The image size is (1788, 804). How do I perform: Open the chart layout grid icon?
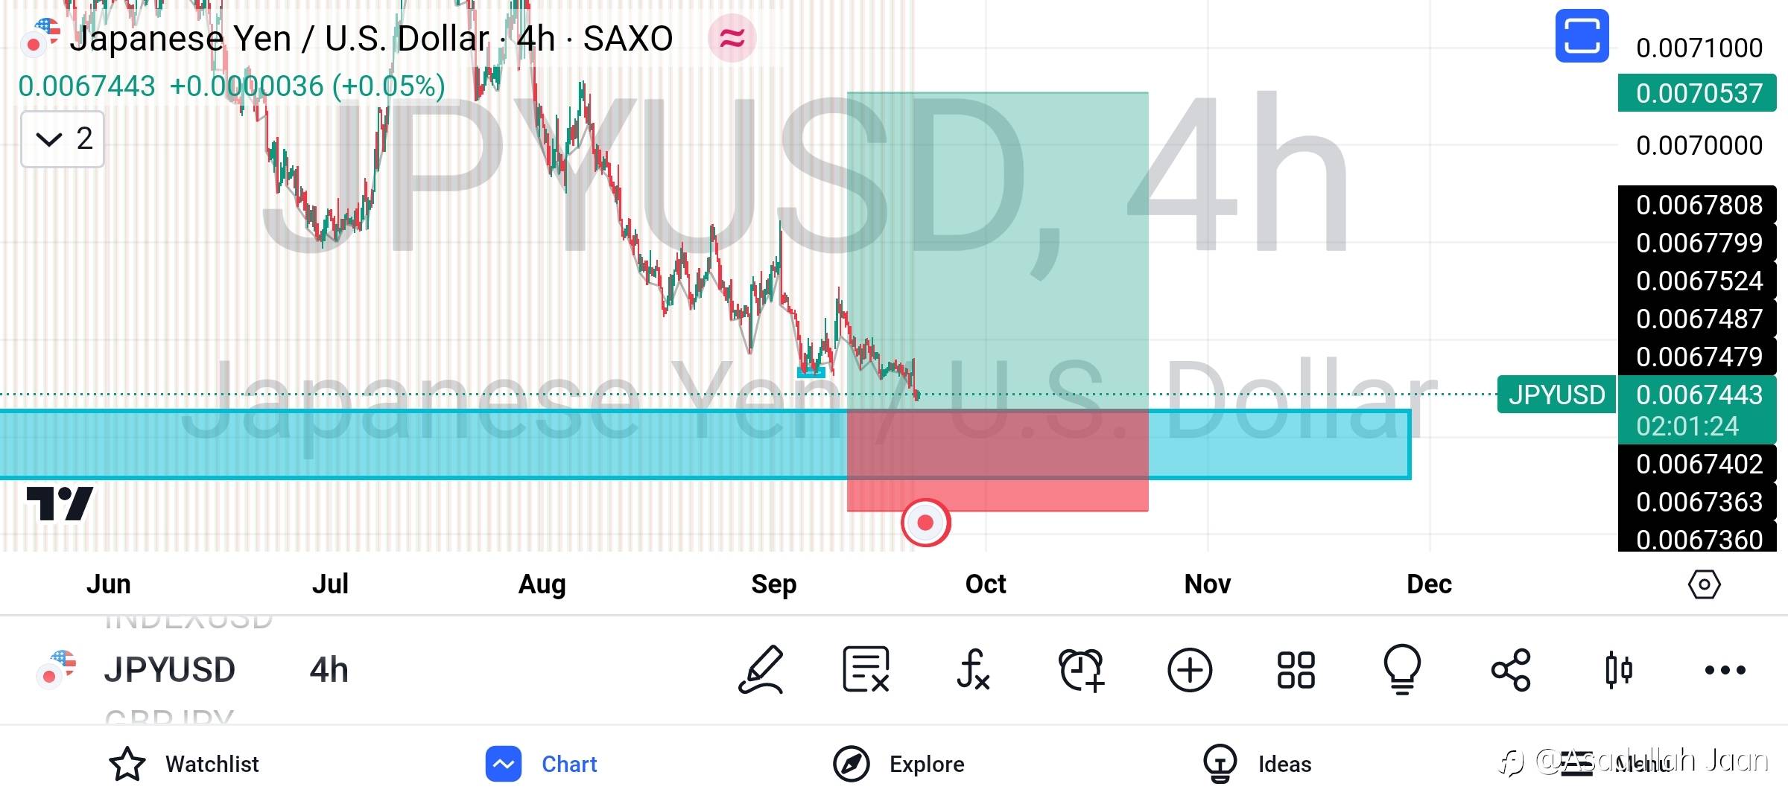(1296, 670)
